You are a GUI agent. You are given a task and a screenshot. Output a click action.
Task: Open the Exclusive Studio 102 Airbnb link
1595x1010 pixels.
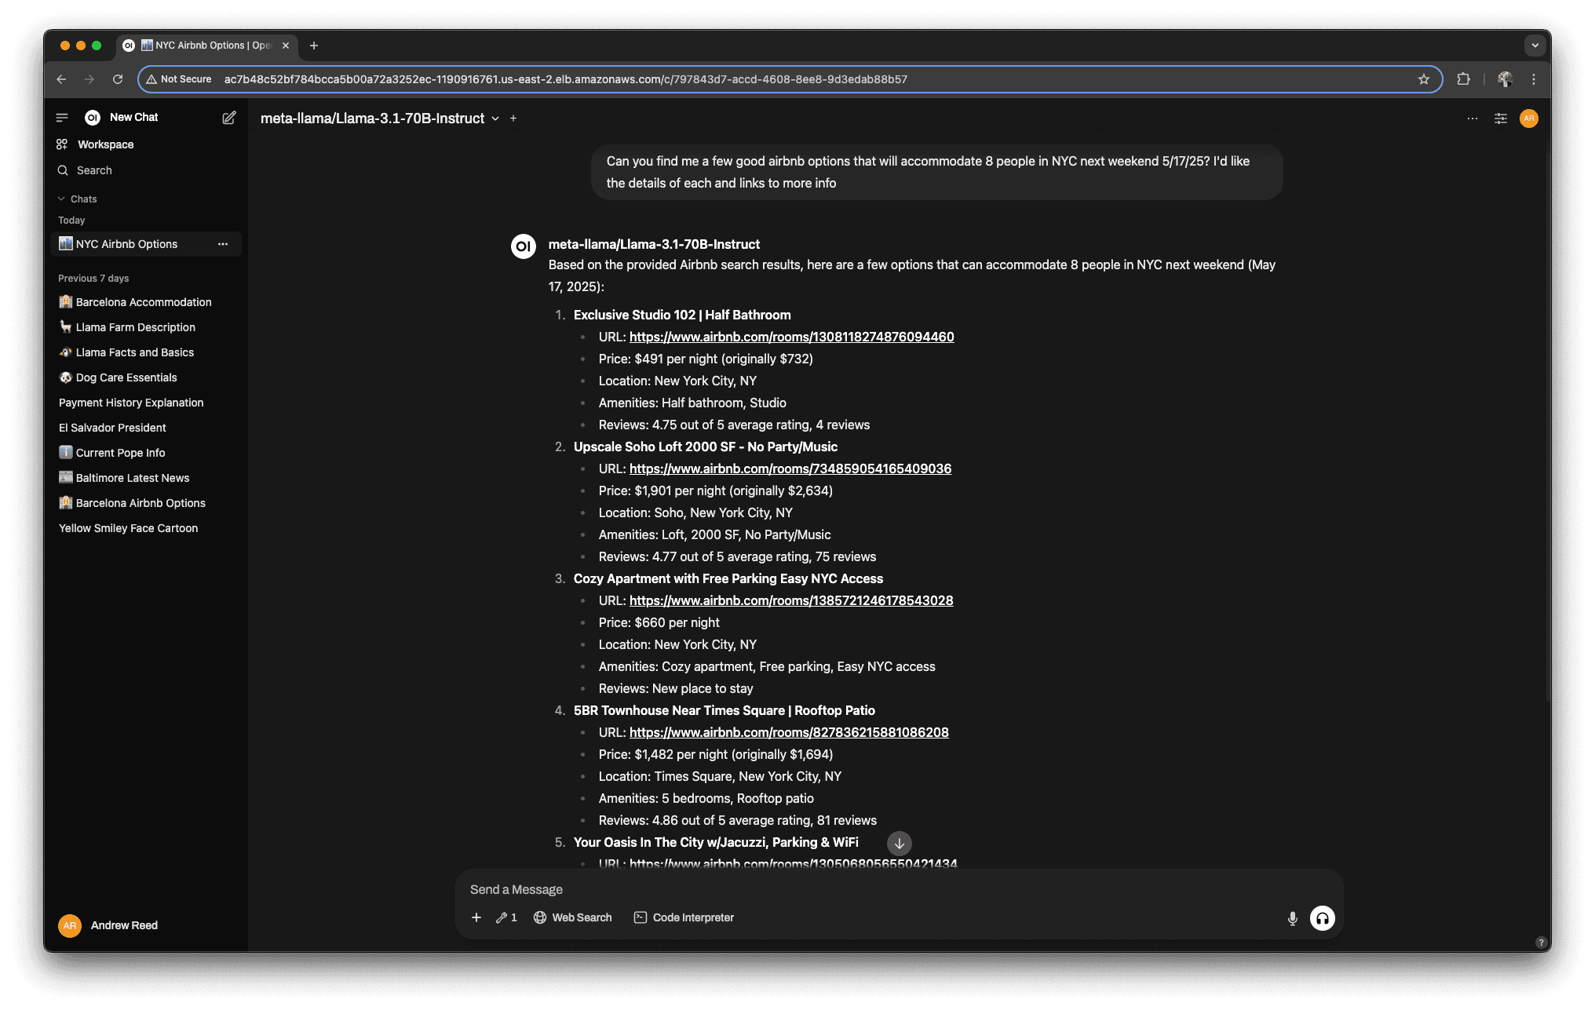click(791, 337)
